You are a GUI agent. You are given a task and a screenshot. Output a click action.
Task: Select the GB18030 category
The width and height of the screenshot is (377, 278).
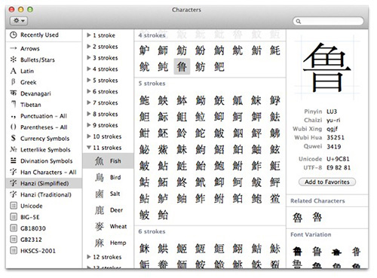click(x=44, y=228)
